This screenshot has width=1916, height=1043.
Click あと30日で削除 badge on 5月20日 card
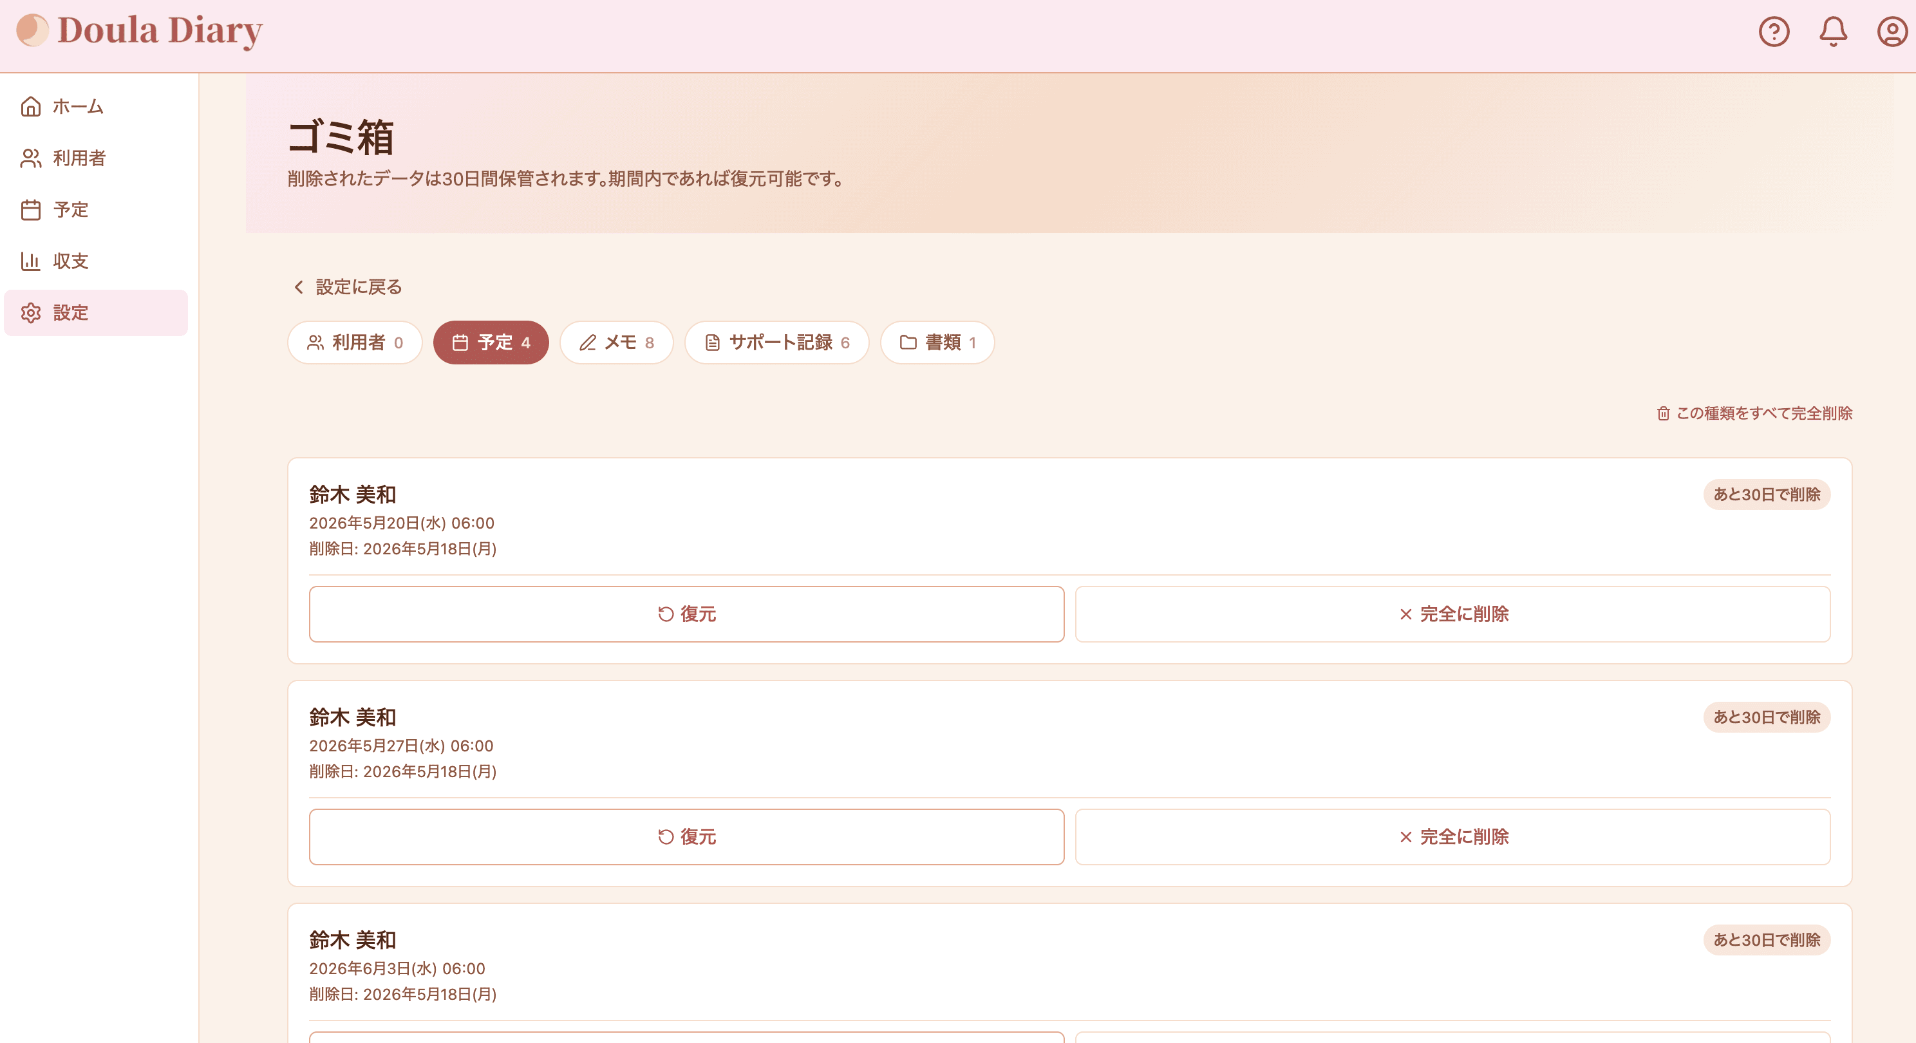click(1767, 494)
